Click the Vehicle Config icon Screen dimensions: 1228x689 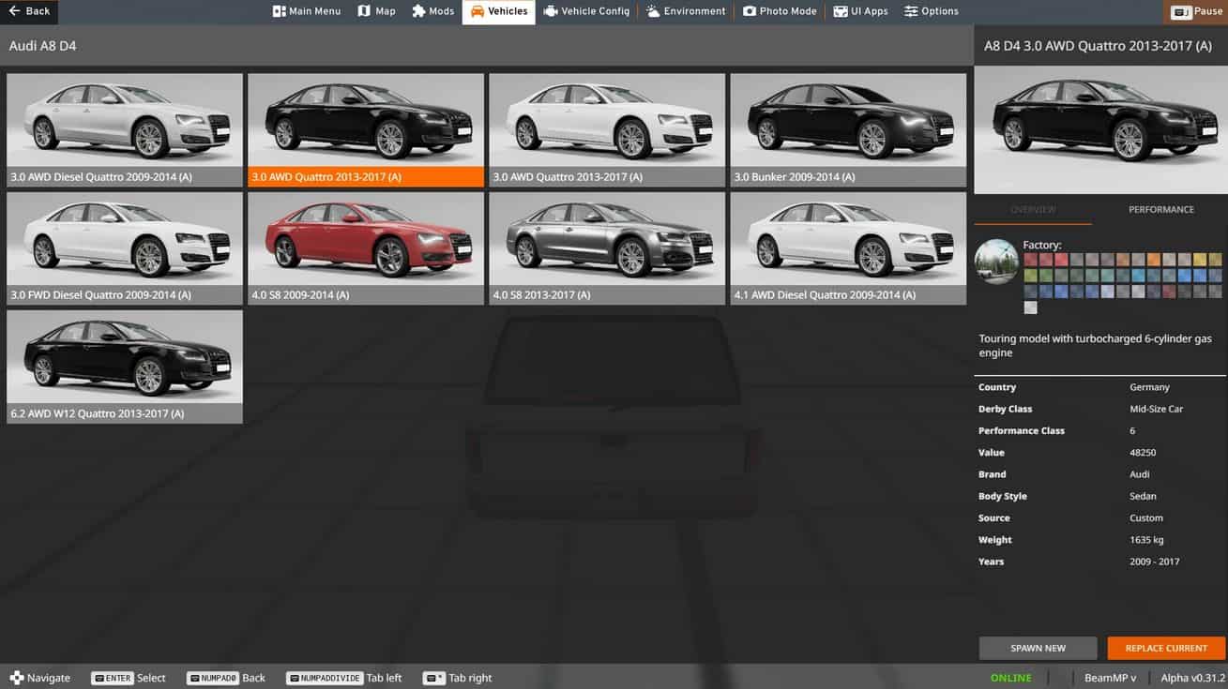[x=551, y=11]
